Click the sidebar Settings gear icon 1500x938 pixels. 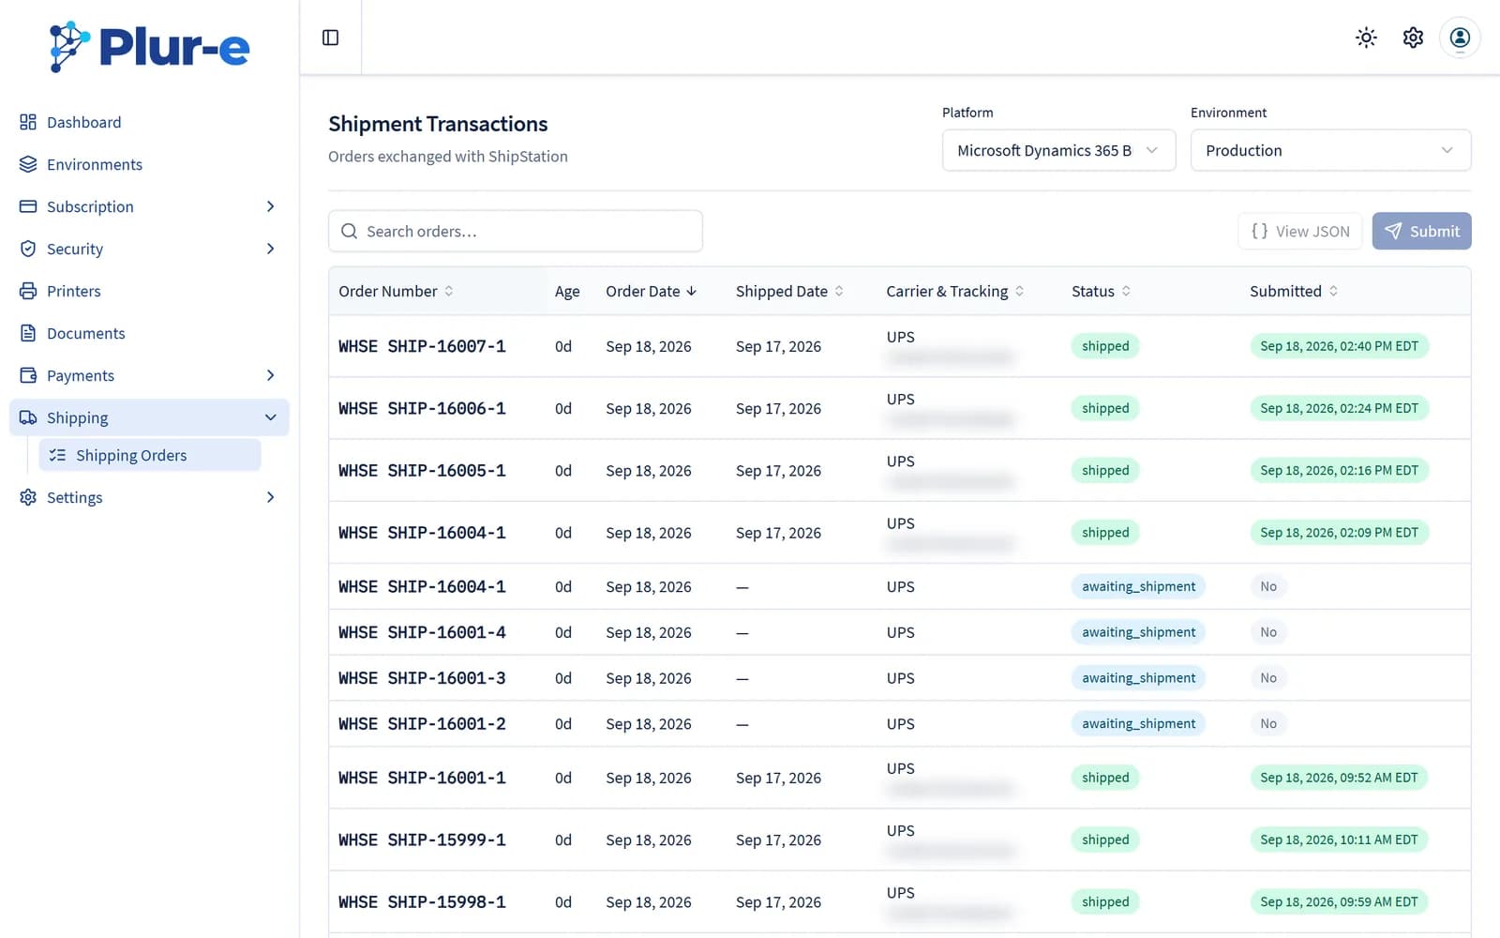pyautogui.click(x=28, y=497)
